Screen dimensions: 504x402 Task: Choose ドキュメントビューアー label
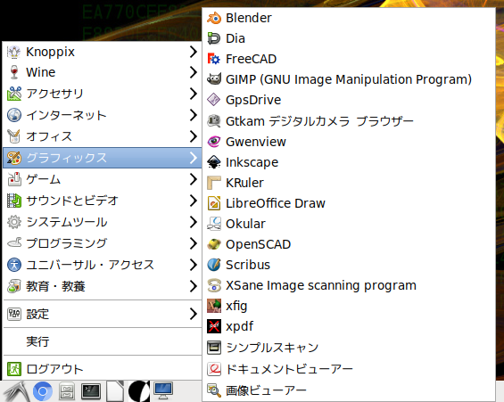[289, 369]
